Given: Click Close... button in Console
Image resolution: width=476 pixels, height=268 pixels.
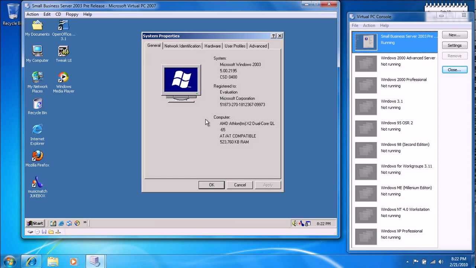Looking at the screenshot, I should point(454,70).
